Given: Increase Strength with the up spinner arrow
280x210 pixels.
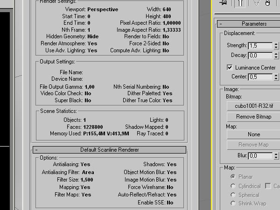Looking at the screenshot, I should click(x=276, y=44).
